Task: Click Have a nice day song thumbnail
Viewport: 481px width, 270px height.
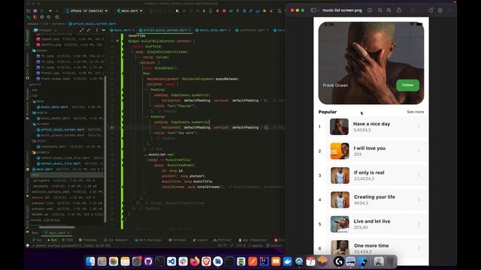Action: point(339,127)
